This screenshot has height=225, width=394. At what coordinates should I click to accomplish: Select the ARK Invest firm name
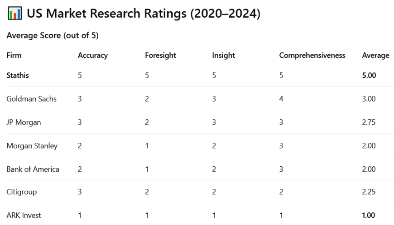24,215
